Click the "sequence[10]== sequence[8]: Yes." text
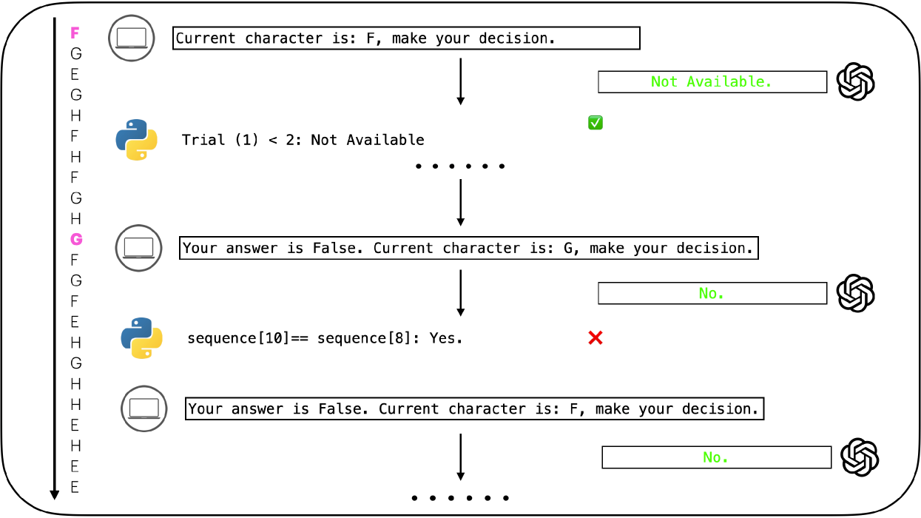Image resolution: width=921 pixels, height=518 pixels. pos(325,339)
